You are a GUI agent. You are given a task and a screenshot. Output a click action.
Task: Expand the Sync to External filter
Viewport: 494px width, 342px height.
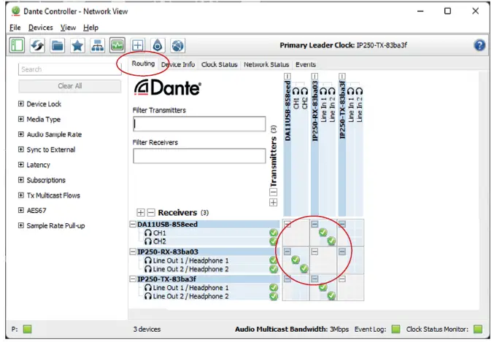(x=20, y=149)
